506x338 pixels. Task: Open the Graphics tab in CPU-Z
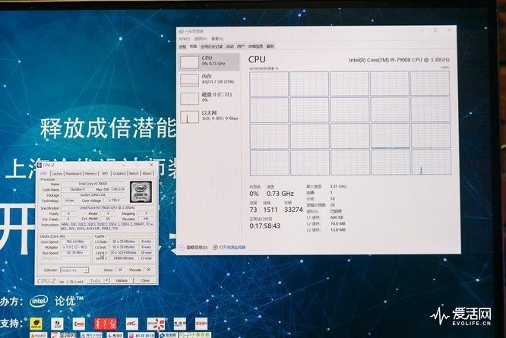pyautogui.click(x=119, y=173)
